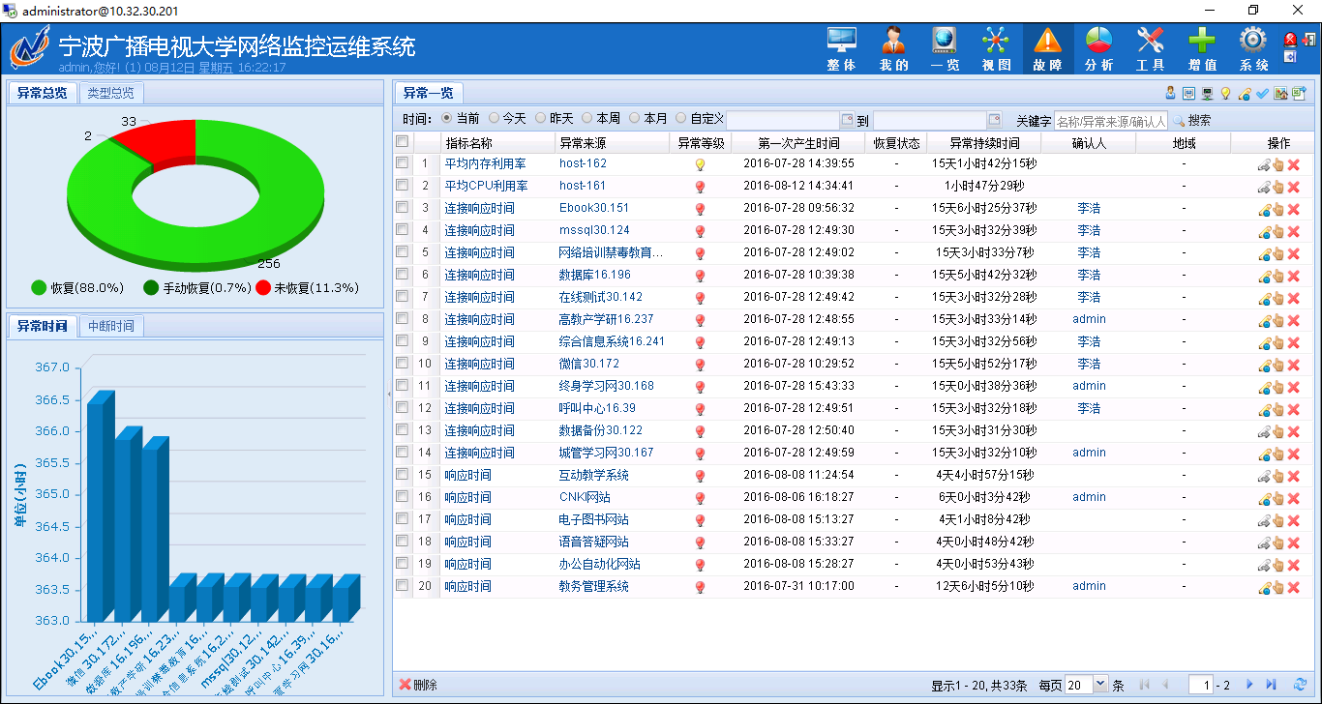Tick the select-all checkbox in table header
This screenshot has height=704, width=1322.
[x=402, y=142]
